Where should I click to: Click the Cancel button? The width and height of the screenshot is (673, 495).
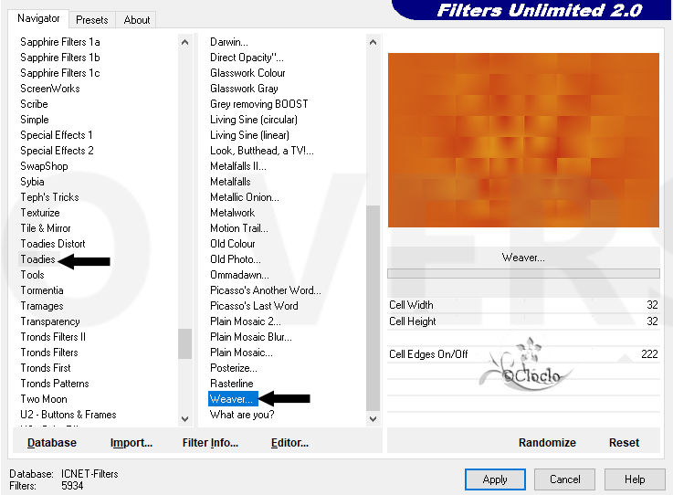[x=564, y=479]
